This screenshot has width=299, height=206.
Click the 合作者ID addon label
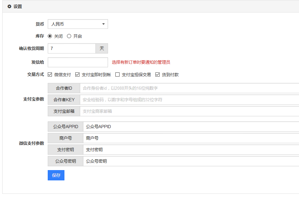pyautogui.click(x=64, y=88)
